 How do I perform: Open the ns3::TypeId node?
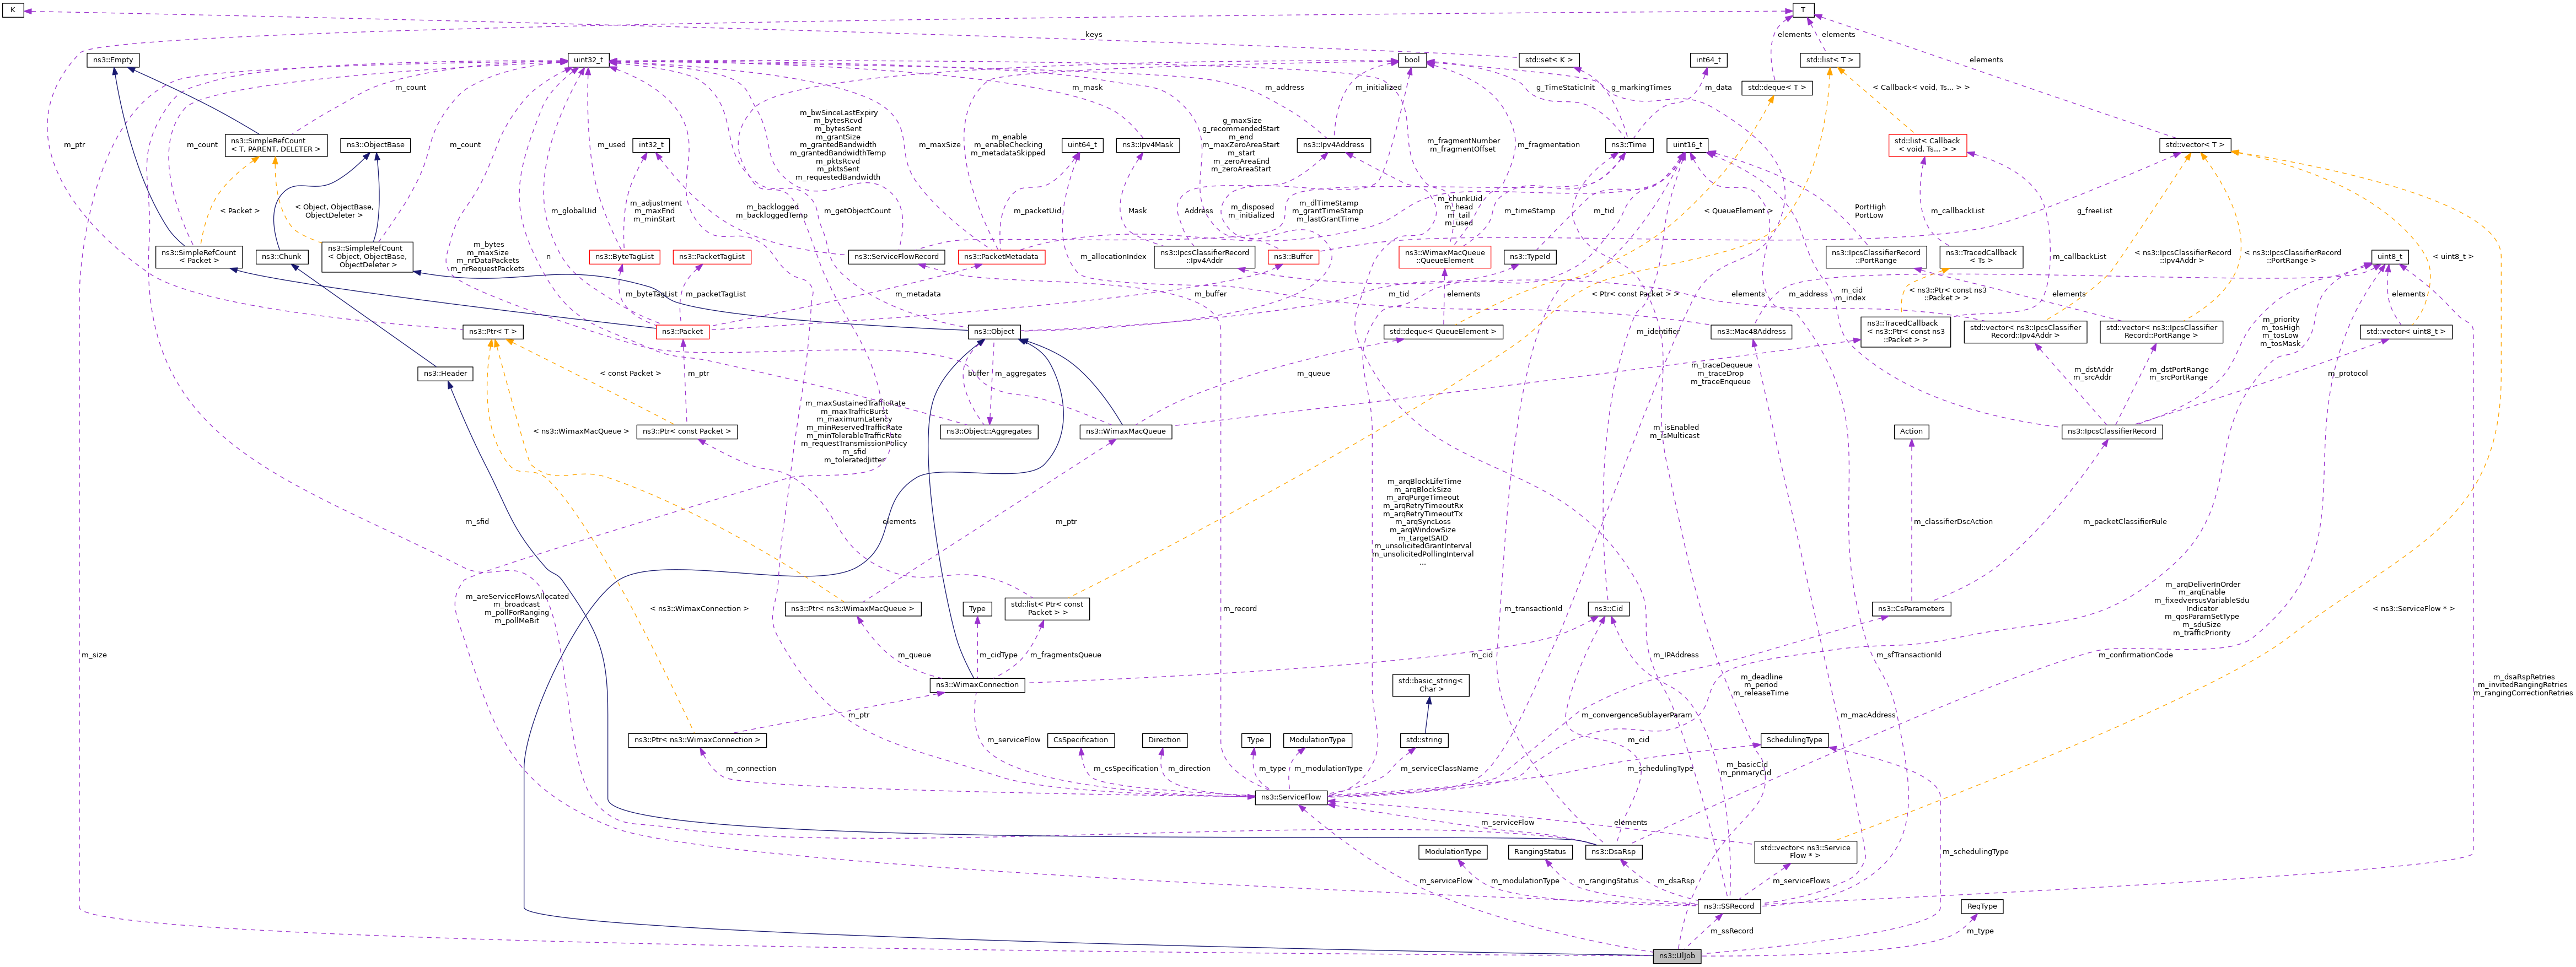(x=1530, y=257)
